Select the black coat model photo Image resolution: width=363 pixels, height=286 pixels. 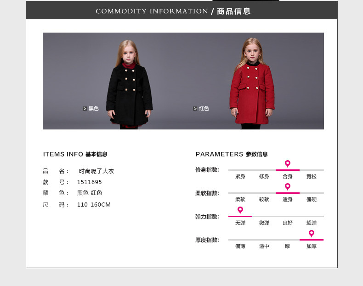coord(129,84)
